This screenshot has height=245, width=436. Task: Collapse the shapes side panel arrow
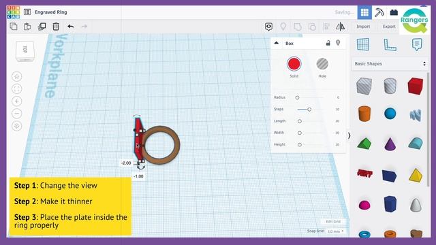pos(349,136)
